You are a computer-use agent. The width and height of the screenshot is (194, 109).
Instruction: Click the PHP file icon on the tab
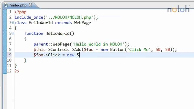pyautogui.click(x=6, y=5)
